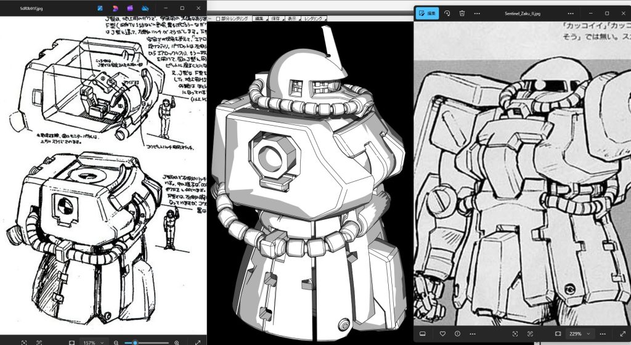Image resolution: width=631 pixels, height=345 pixels.
Task: Open the 表示 dropdown menu
Action: pos(293,18)
